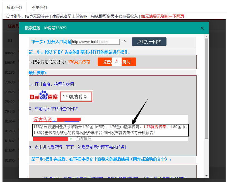Click ID 81806 in the background task list
227x182 pixels.
[x=10, y=161]
